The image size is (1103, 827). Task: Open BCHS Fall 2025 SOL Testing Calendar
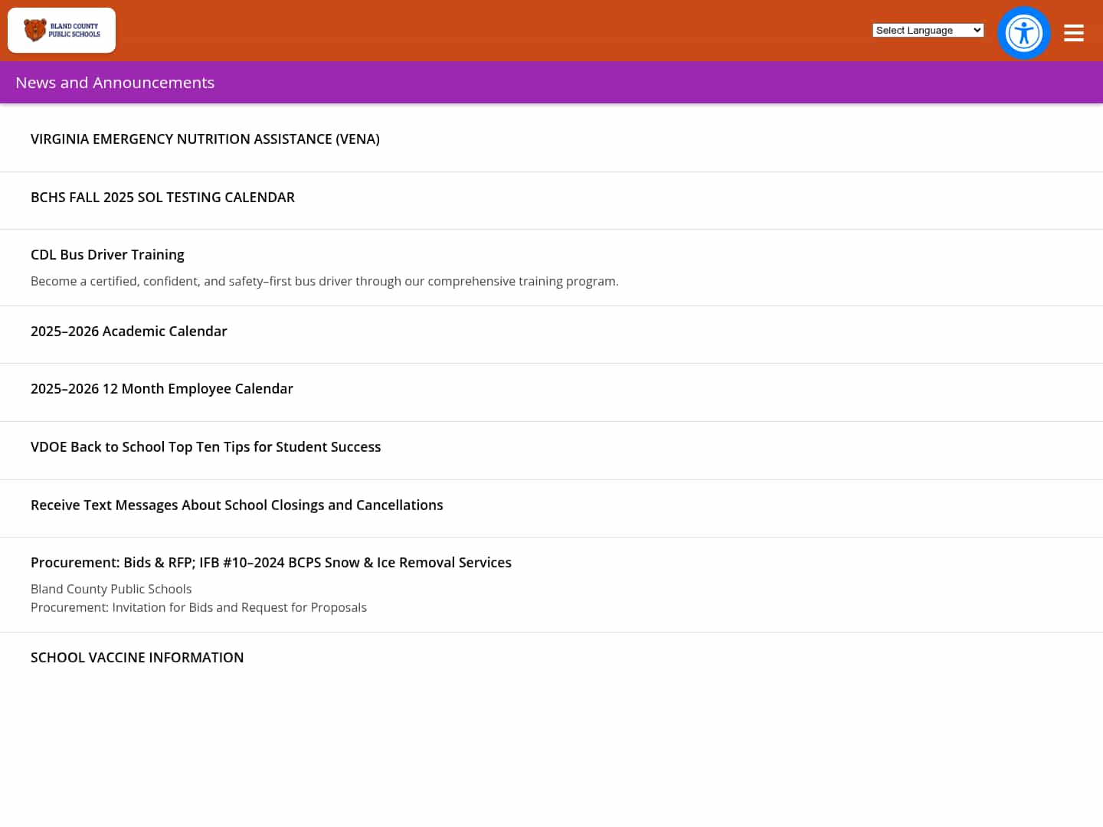click(x=162, y=198)
